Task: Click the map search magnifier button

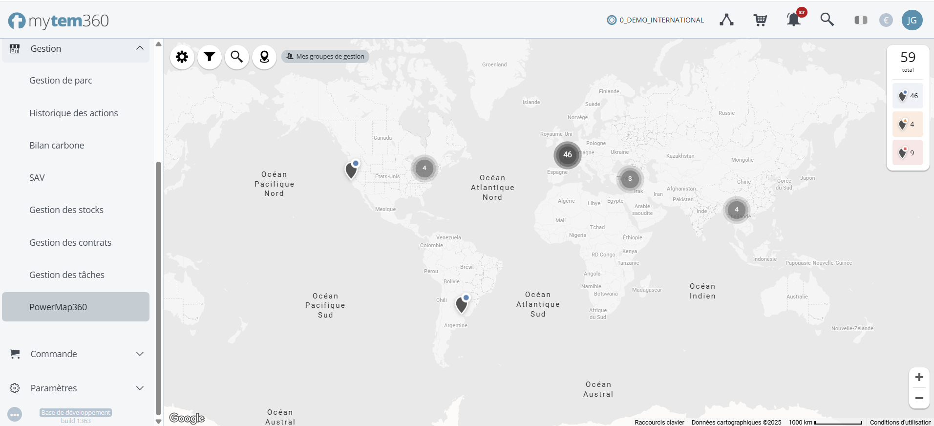Action: coord(237,57)
